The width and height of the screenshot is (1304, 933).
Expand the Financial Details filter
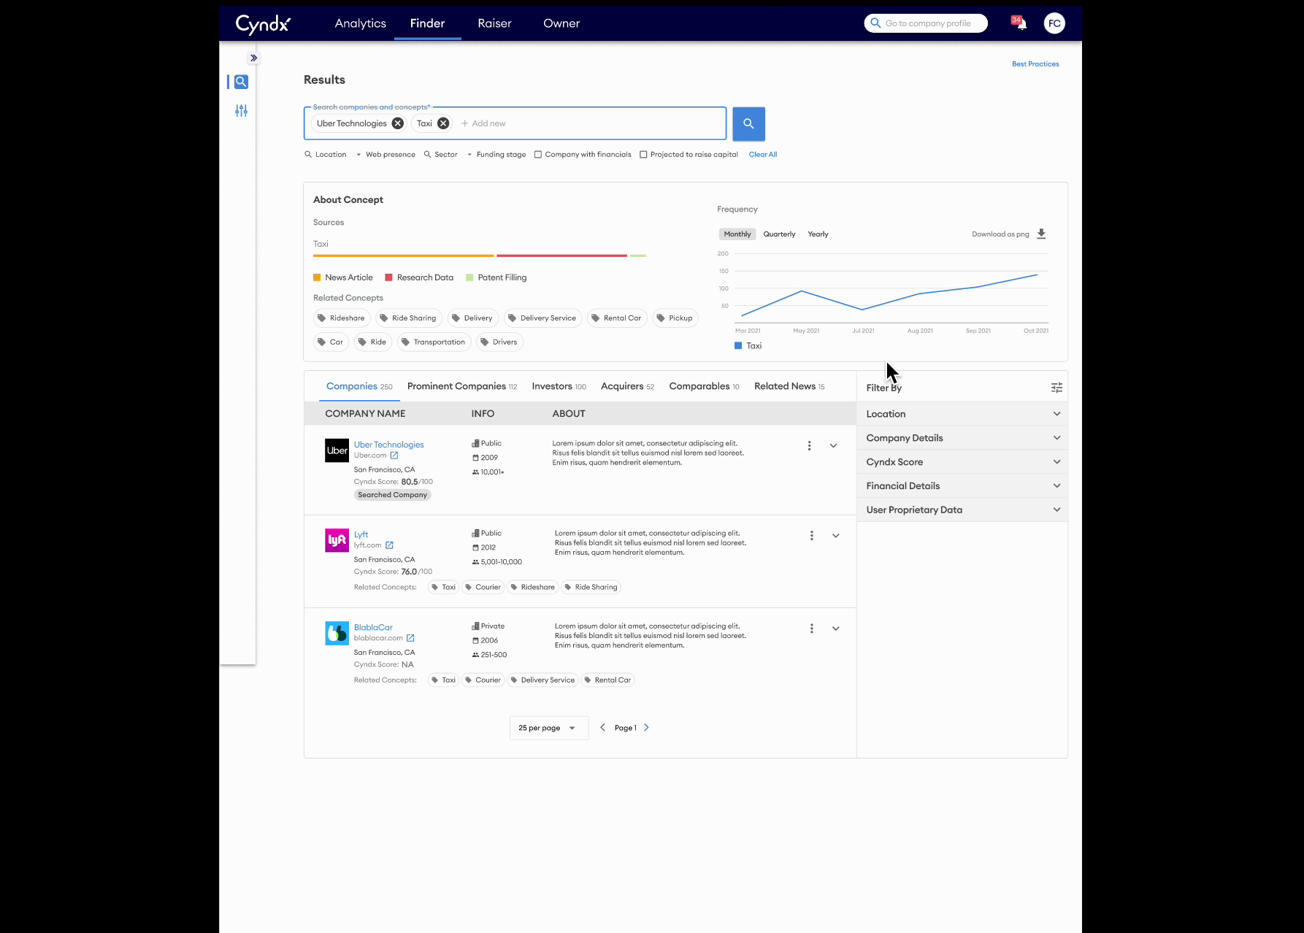(962, 486)
